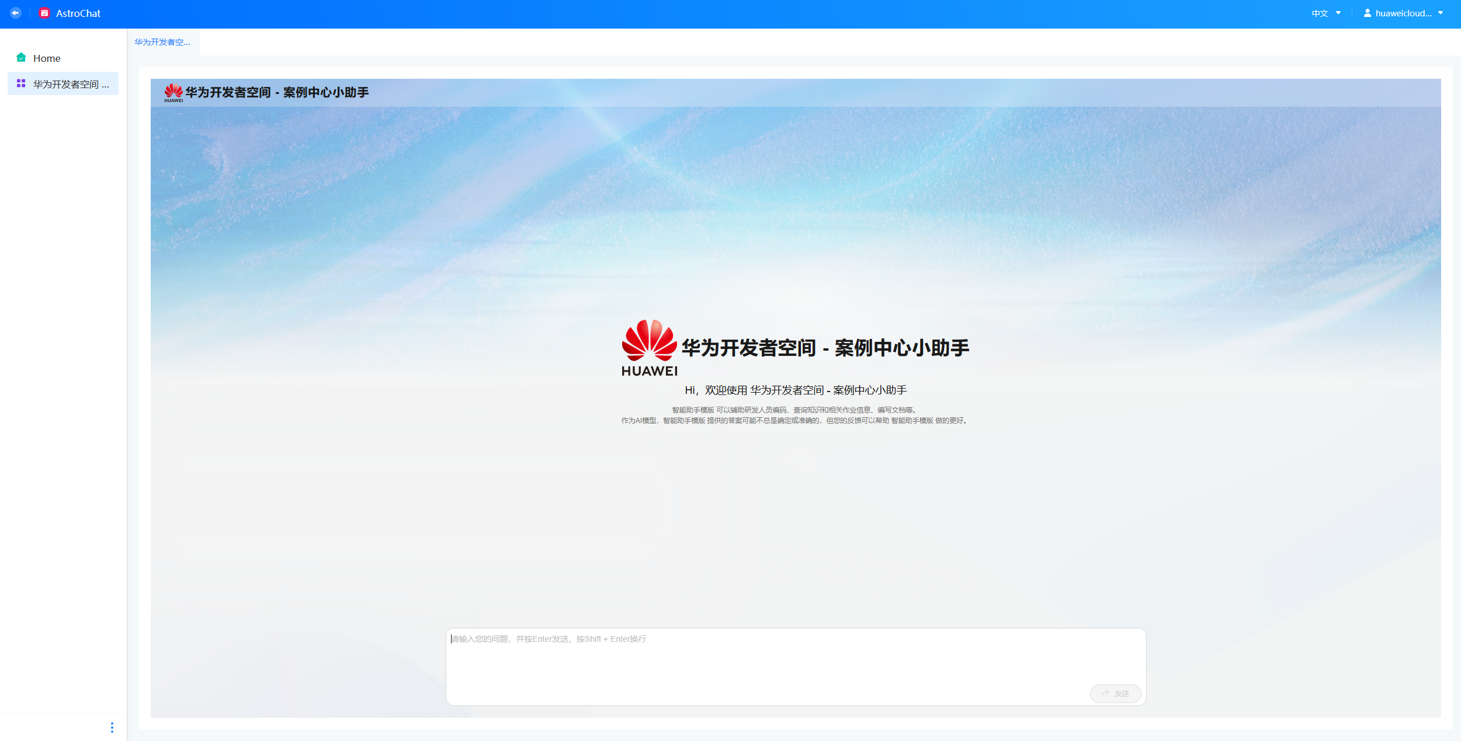Image resolution: width=1461 pixels, height=741 pixels.
Task: Click the description line starting with 智能助手模版 可以辅助
Action: (795, 410)
